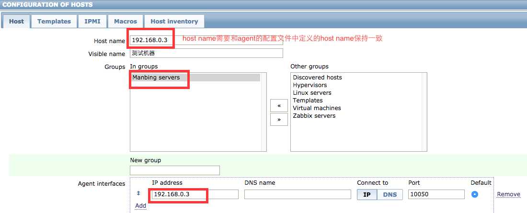Add a new agent interface
Screen dimensions: 527x213
pos(140,206)
